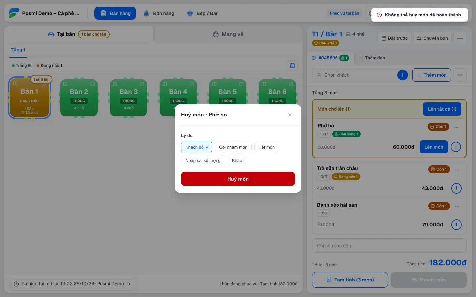The width and height of the screenshot is (476, 297).
Task: Choose reason Gọi nhầm món
Action: [233, 147]
